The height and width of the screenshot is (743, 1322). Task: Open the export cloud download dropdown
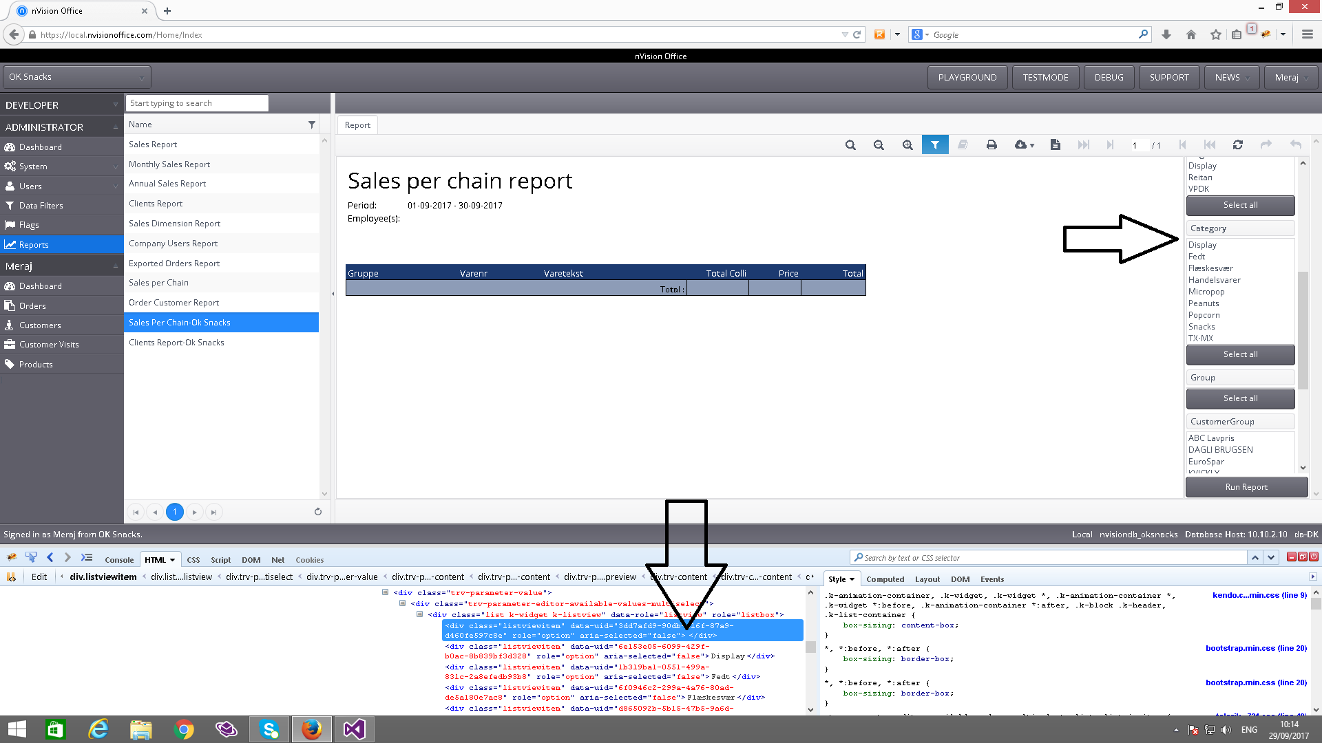point(1024,145)
